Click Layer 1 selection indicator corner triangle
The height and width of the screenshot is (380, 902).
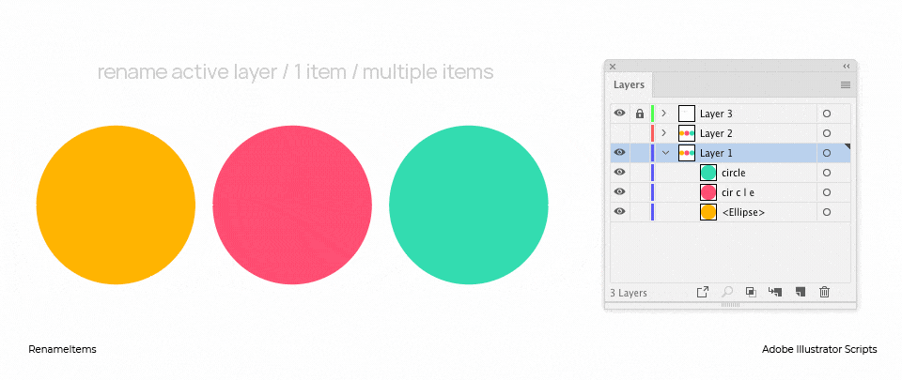click(847, 147)
